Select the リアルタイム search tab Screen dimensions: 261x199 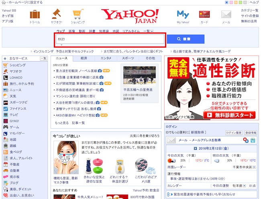(x=131, y=31)
